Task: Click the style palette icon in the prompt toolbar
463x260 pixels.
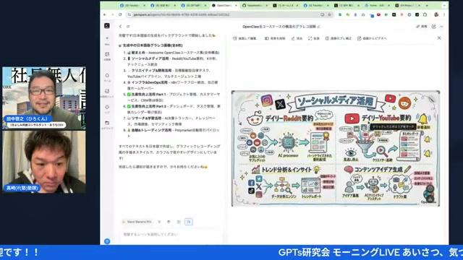Action: click(x=169, y=222)
